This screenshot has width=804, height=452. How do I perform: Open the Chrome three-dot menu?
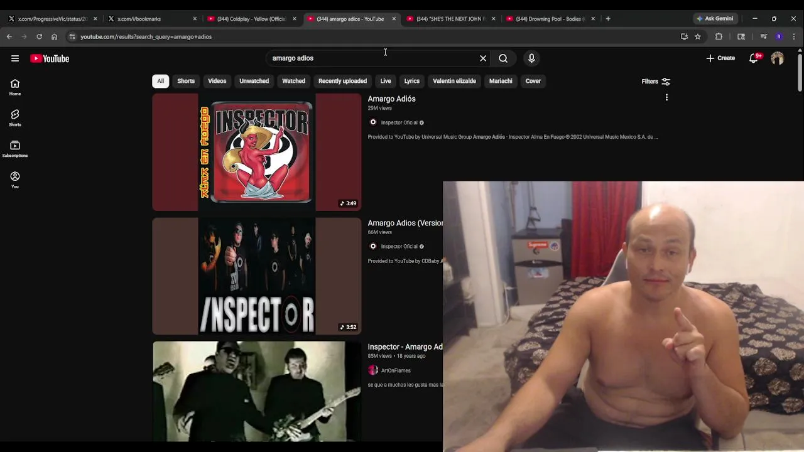point(794,36)
